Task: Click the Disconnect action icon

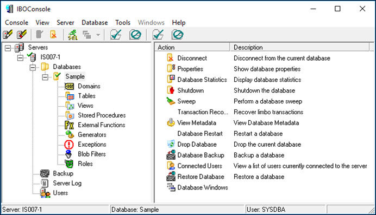Action: (x=170, y=58)
